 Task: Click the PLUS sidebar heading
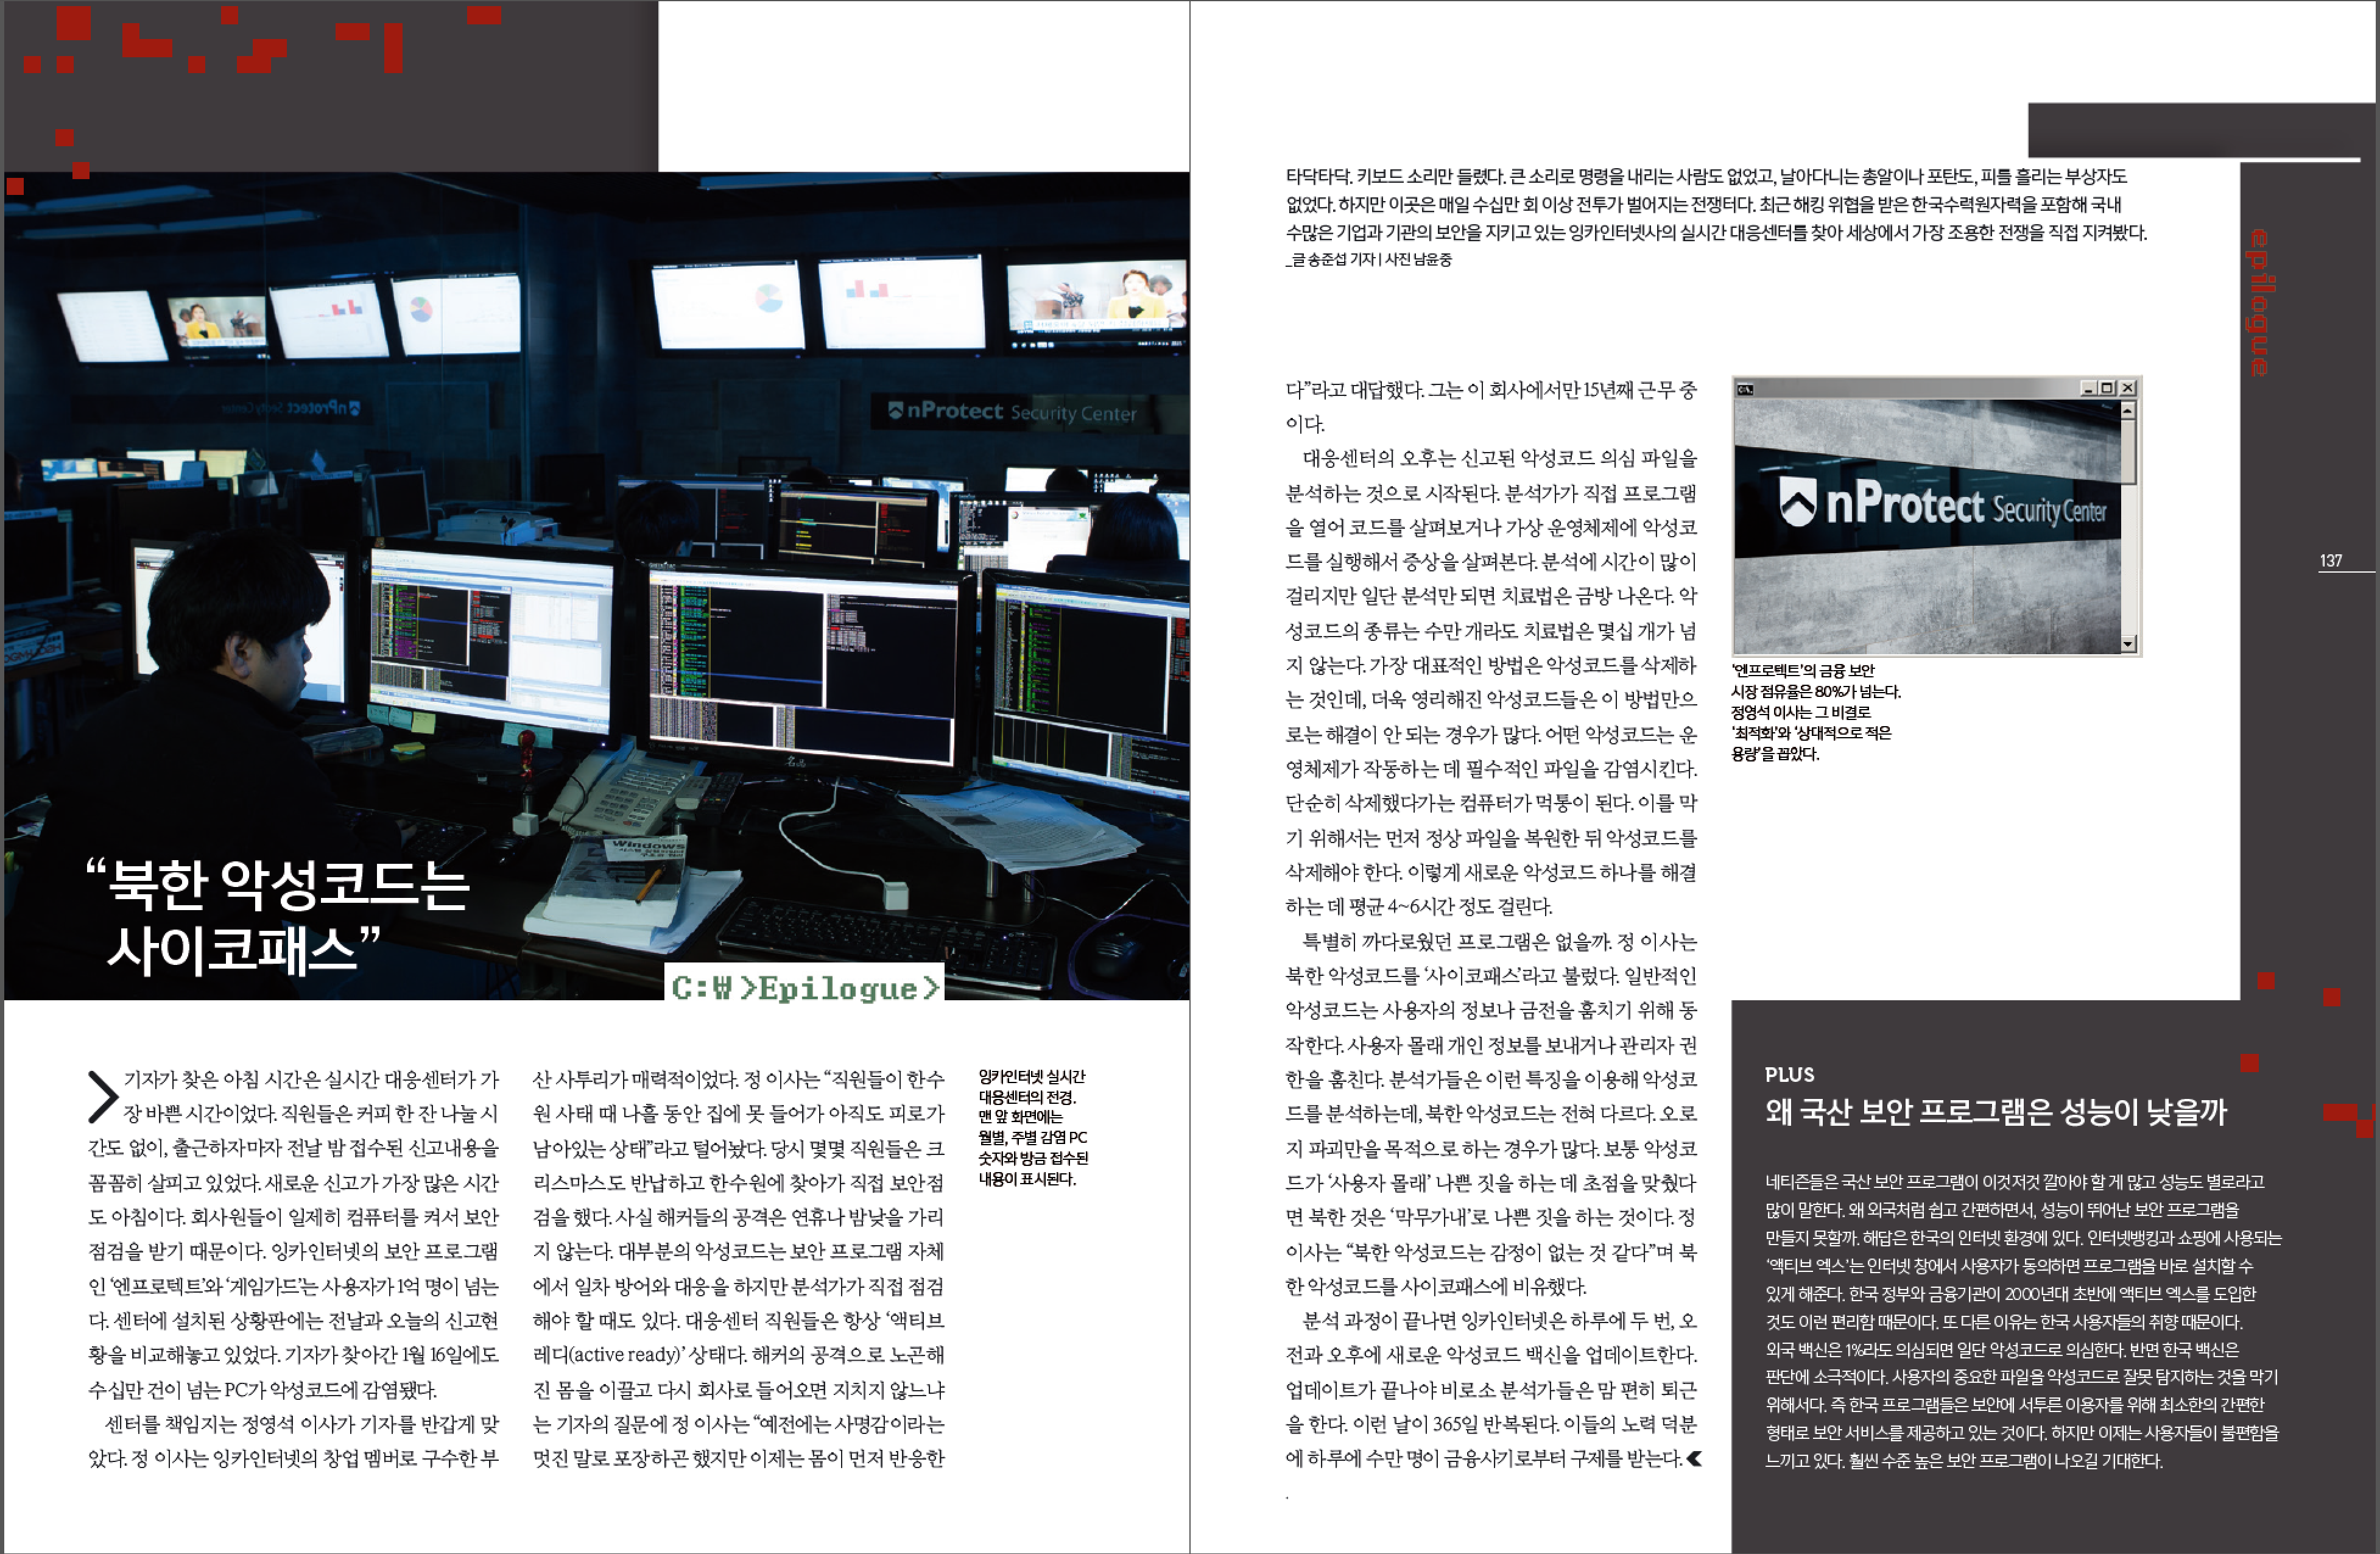[1789, 1075]
